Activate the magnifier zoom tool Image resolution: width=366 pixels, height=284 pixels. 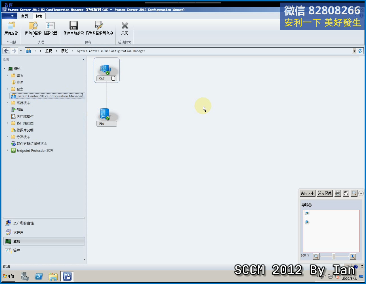pyautogui.click(x=354, y=193)
